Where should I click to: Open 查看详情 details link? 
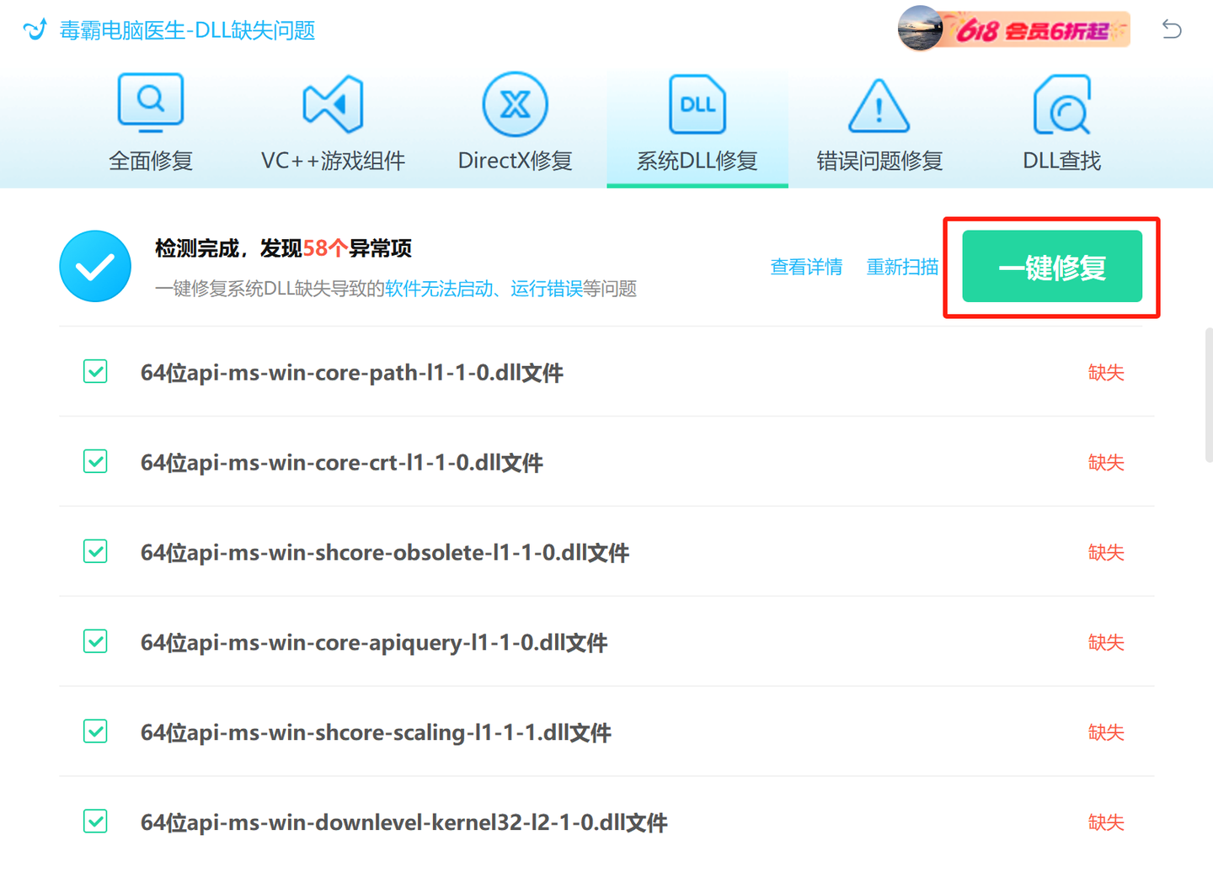click(806, 266)
